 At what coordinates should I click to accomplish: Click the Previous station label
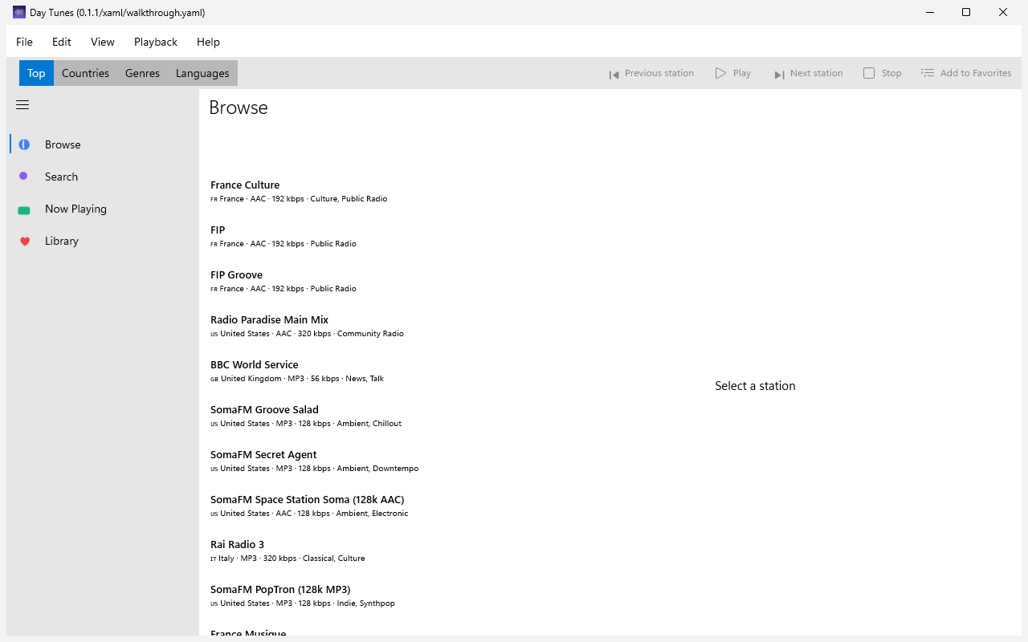tap(659, 73)
